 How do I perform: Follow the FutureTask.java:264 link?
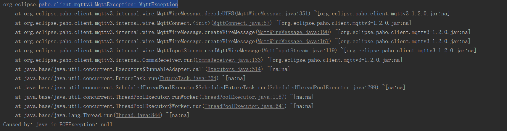point(188,78)
